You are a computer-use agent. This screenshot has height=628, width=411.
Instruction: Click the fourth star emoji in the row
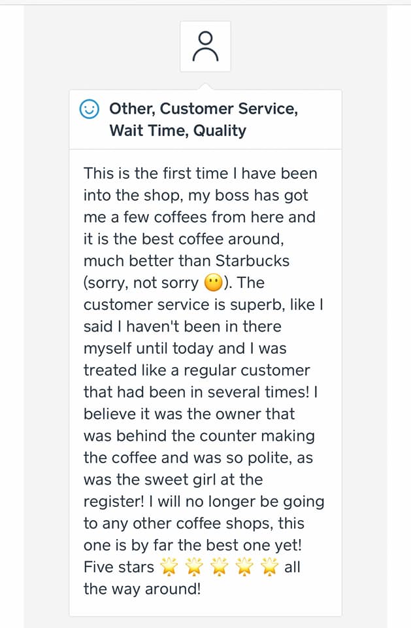244,567
